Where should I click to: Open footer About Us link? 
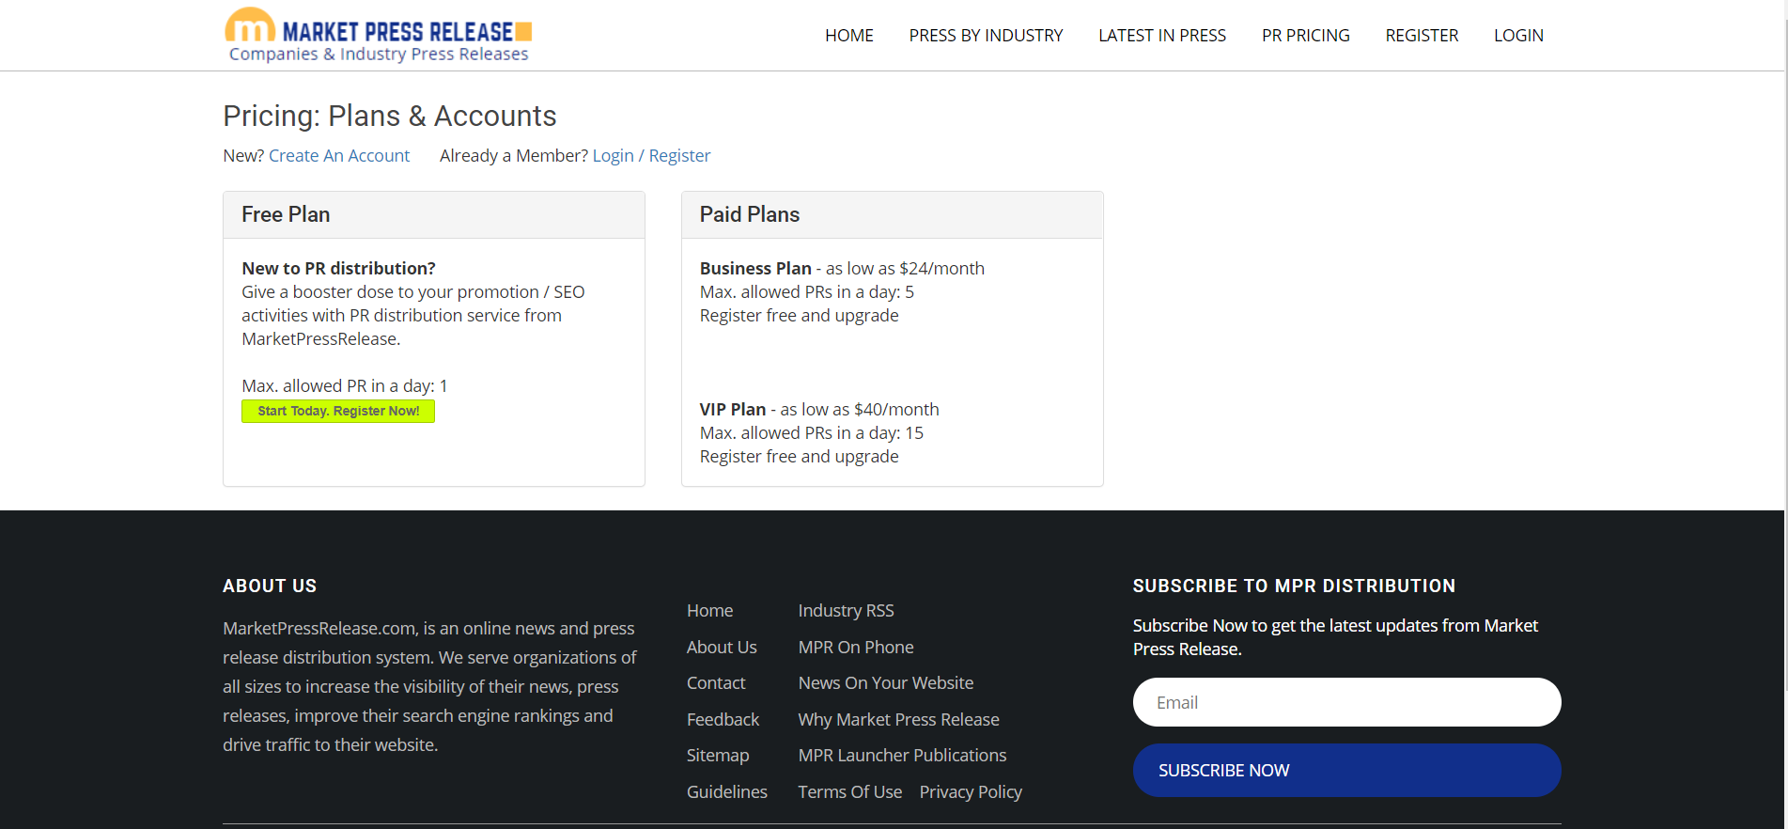tap(722, 648)
